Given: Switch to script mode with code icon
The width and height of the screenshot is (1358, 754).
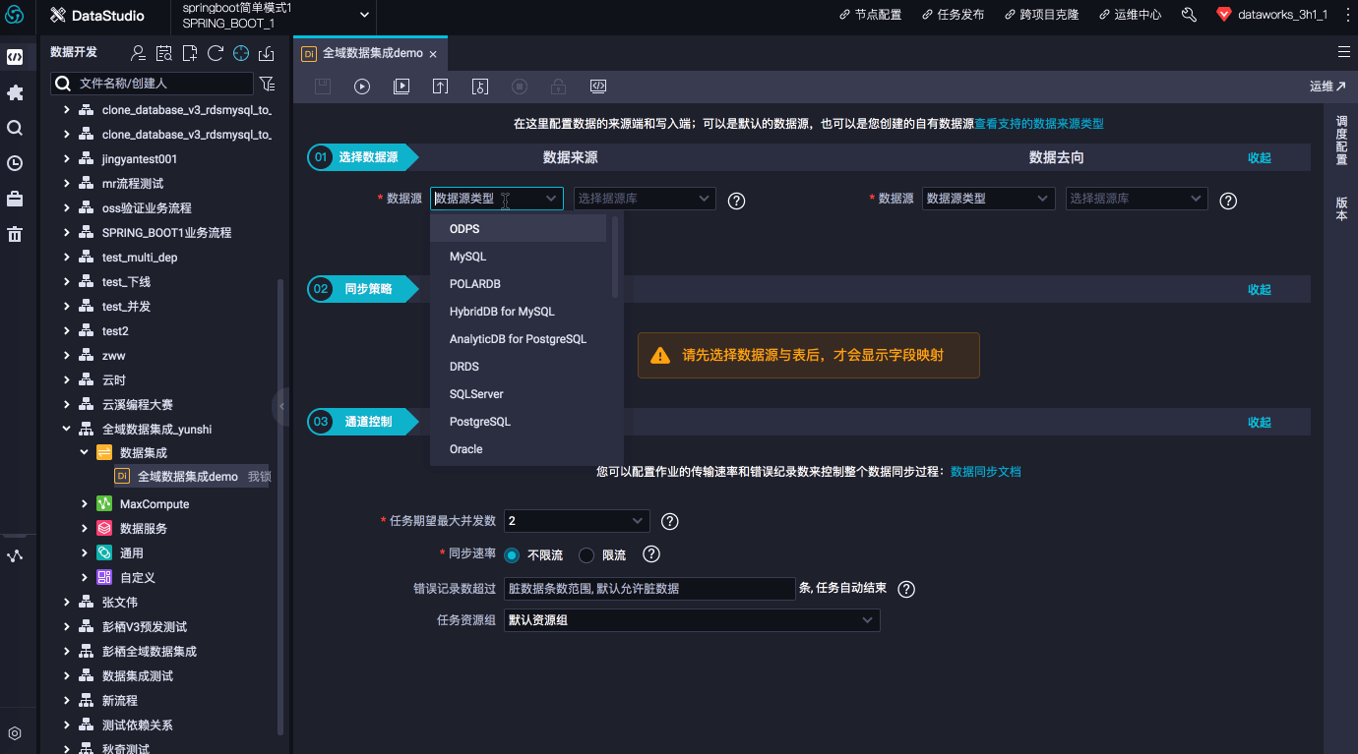Looking at the screenshot, I should click(x=598, y=87).
